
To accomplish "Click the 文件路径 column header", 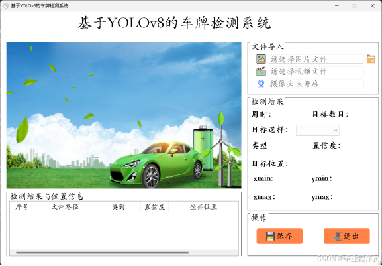I will pyautogui.click(x=65, y=207).
